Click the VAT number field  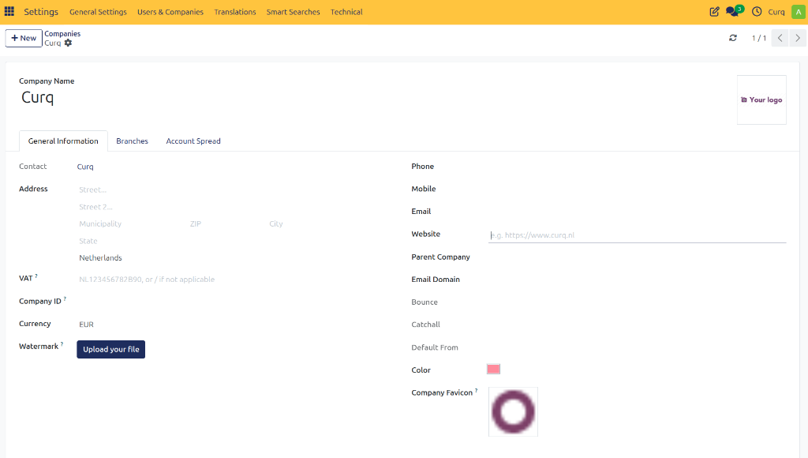point(232,280)
